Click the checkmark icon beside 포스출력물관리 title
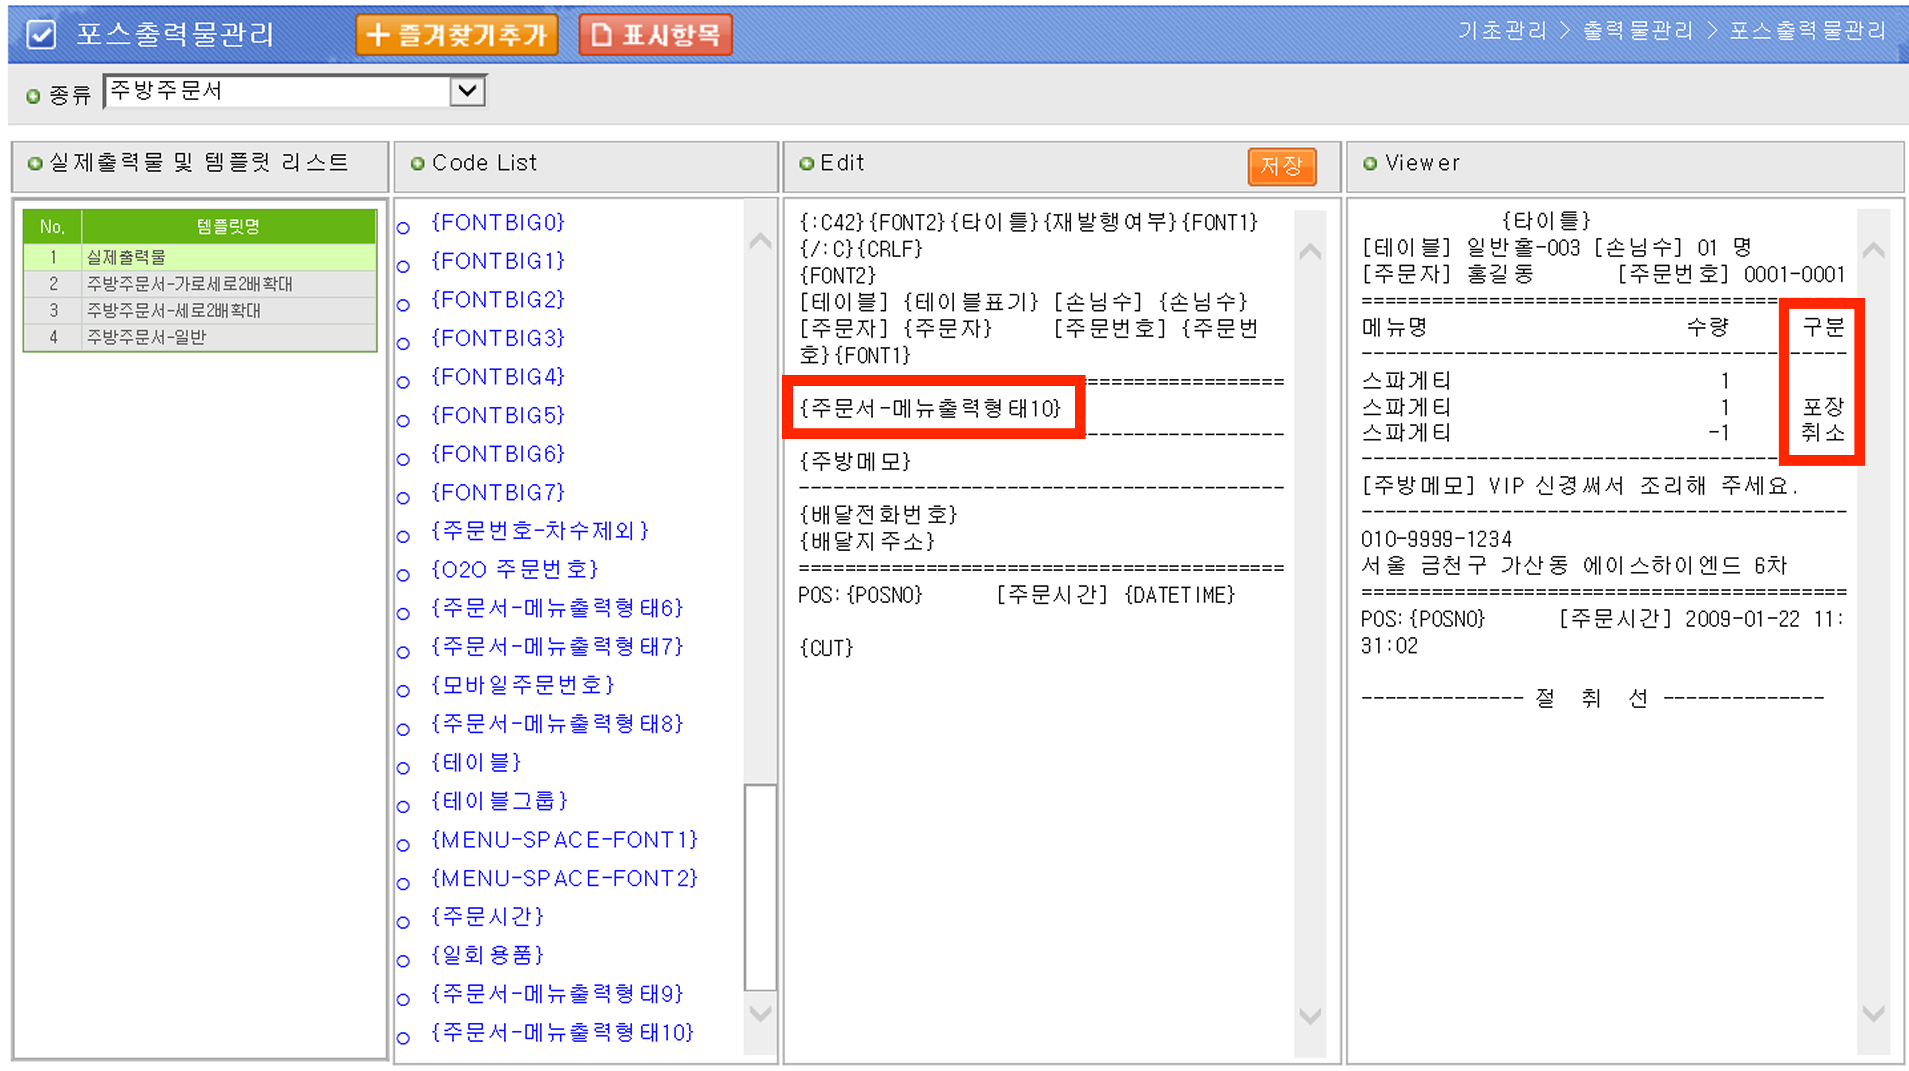 pyautogui.click(x=41, y=34)
